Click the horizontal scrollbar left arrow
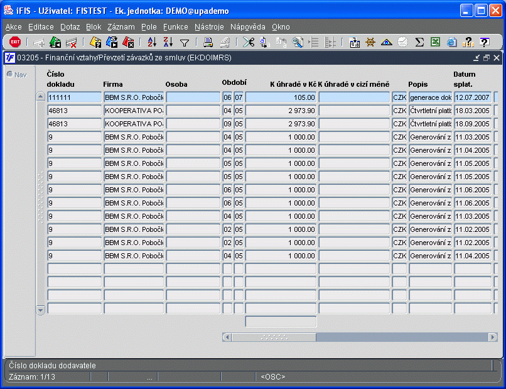506x389 pixels. [x=227, y=337]
